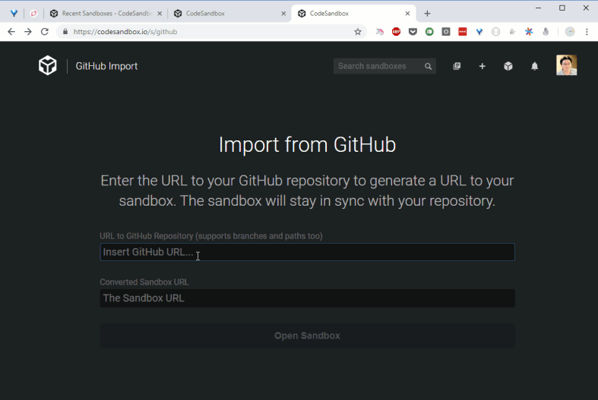Click the site lock icon
598x400 pixels.
[65, 32]
